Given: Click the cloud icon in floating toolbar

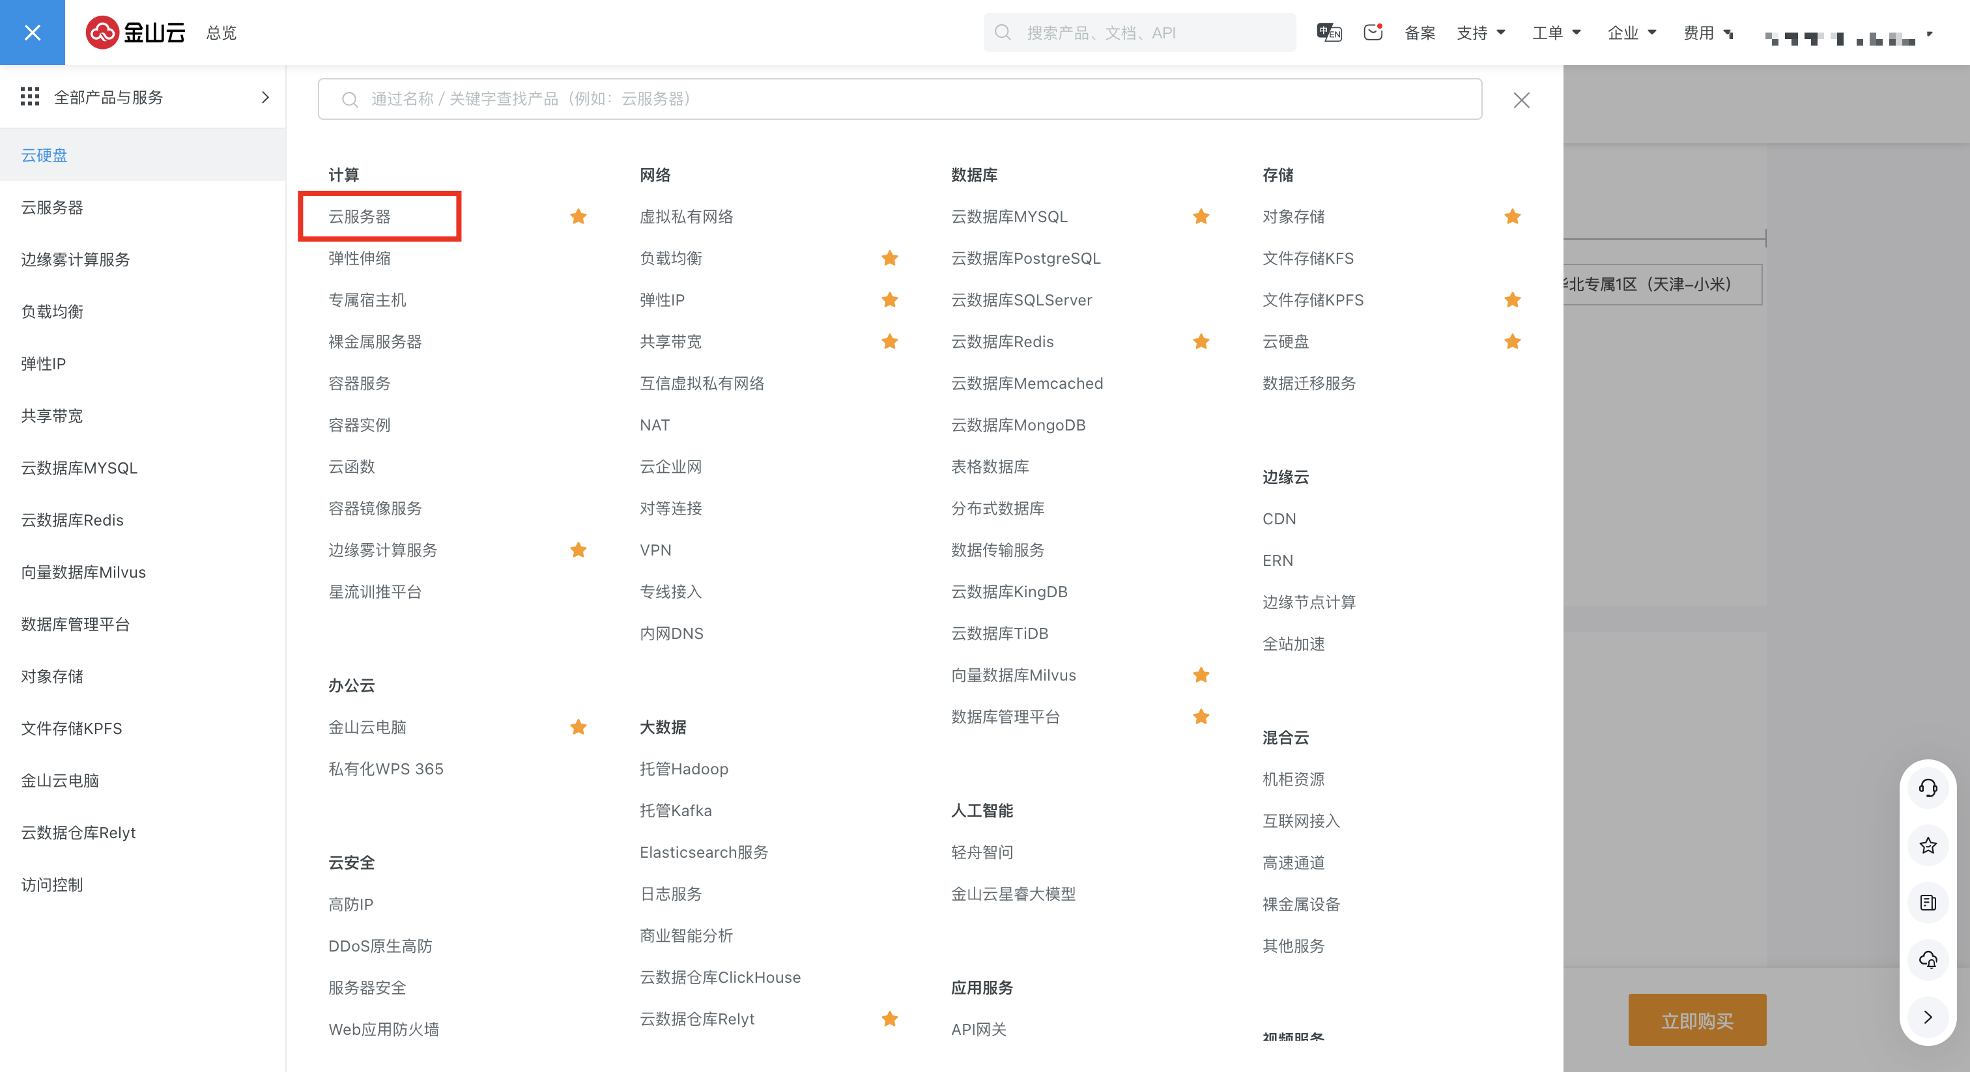Looking at the screenshot, I should (1927, 959).
